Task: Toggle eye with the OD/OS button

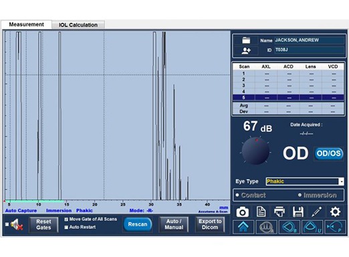Action: 328,153
